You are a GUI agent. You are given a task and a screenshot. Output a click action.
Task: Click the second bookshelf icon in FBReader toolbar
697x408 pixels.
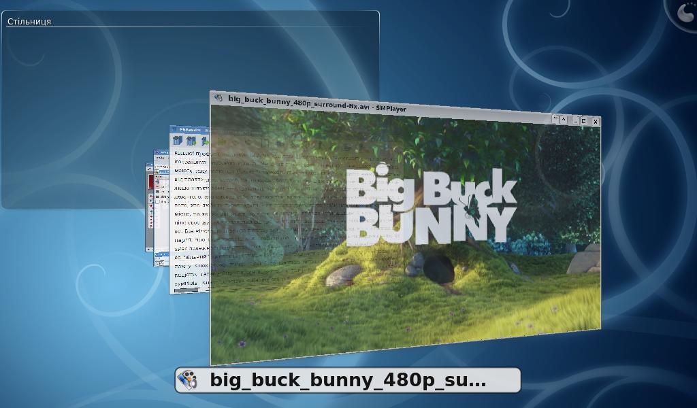(x=191, y=141)
